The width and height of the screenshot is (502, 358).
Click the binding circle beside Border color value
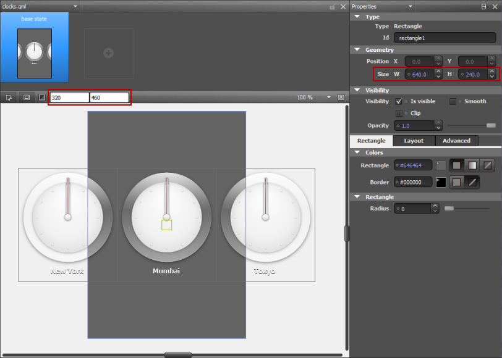(397, 182)
